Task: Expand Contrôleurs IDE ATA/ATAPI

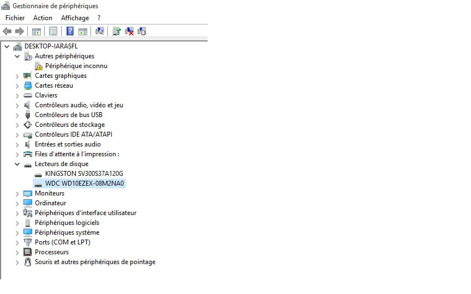Action: coord(17,135)
